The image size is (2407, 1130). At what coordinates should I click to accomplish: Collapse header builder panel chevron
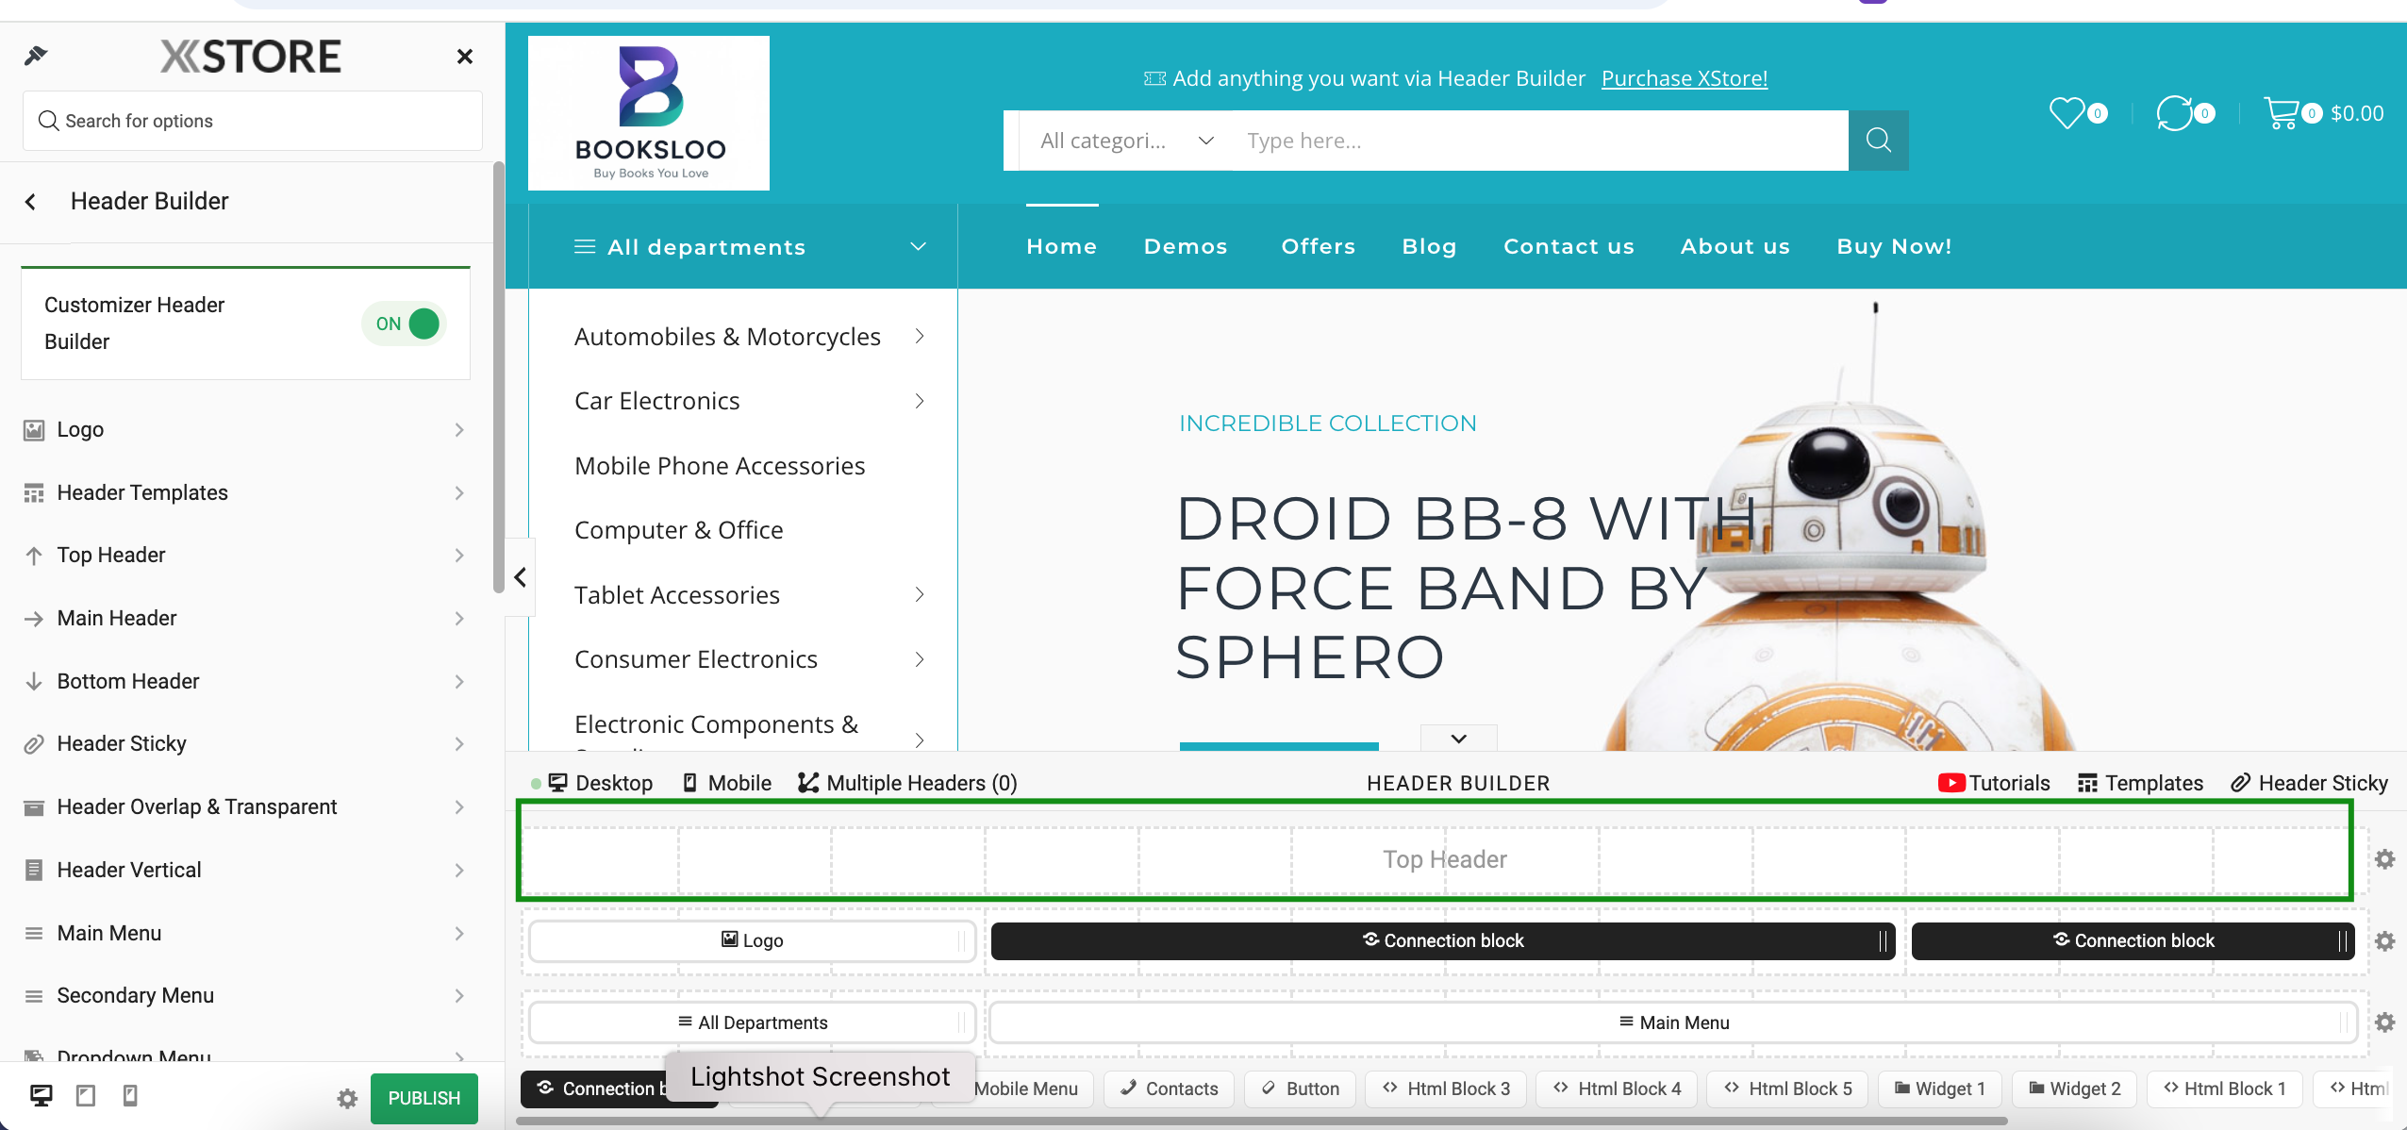coord(1459,739)
